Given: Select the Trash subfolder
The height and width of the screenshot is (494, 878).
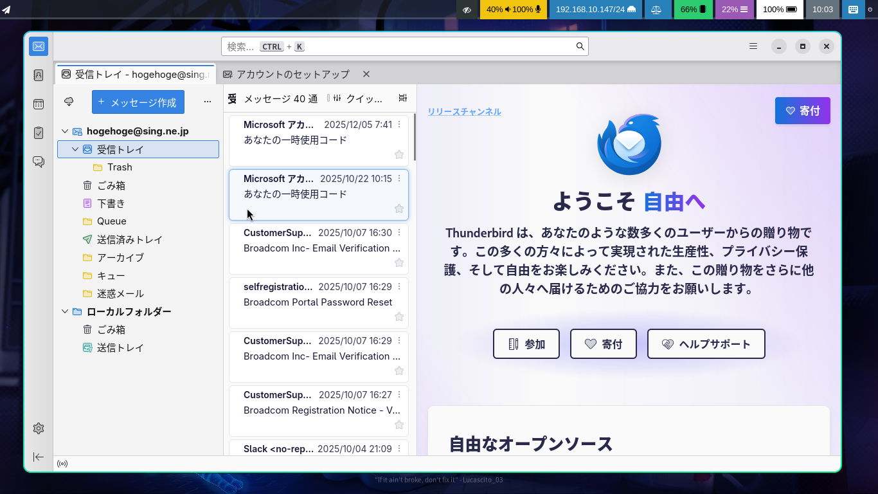Looking at the screenshot, I should [138, 167].
